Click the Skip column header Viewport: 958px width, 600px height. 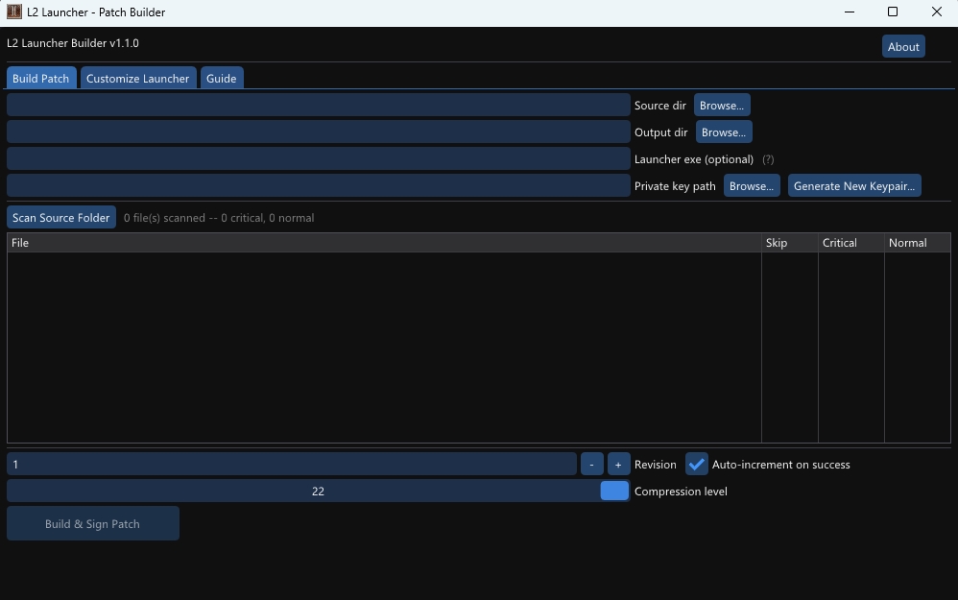point(790,243)
